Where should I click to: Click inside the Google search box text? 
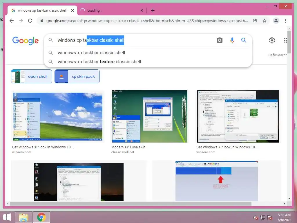pos(91,40)
